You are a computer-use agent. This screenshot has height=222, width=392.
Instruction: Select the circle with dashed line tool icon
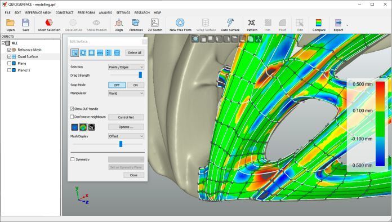coord(117,52)
